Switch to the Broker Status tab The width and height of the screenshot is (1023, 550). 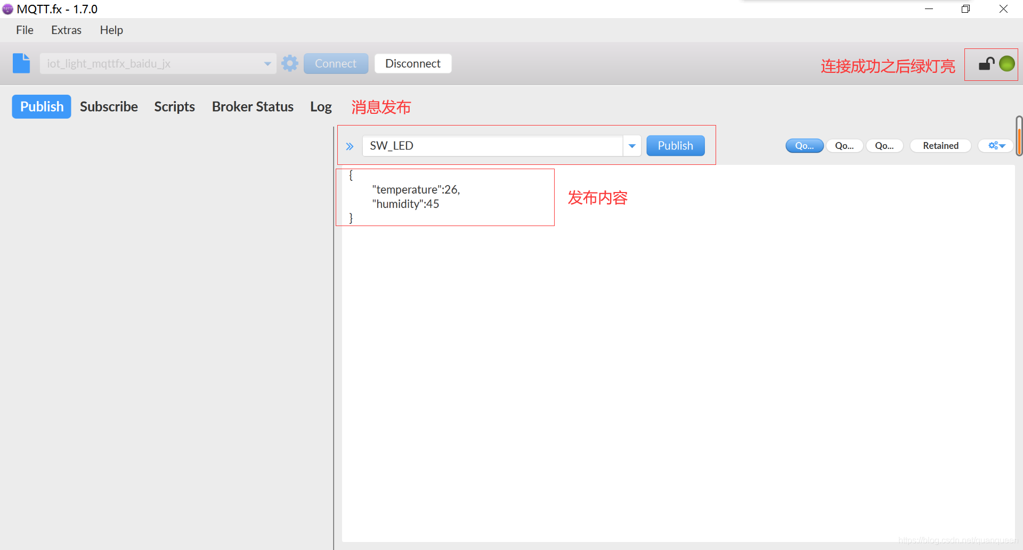[253, 106]
